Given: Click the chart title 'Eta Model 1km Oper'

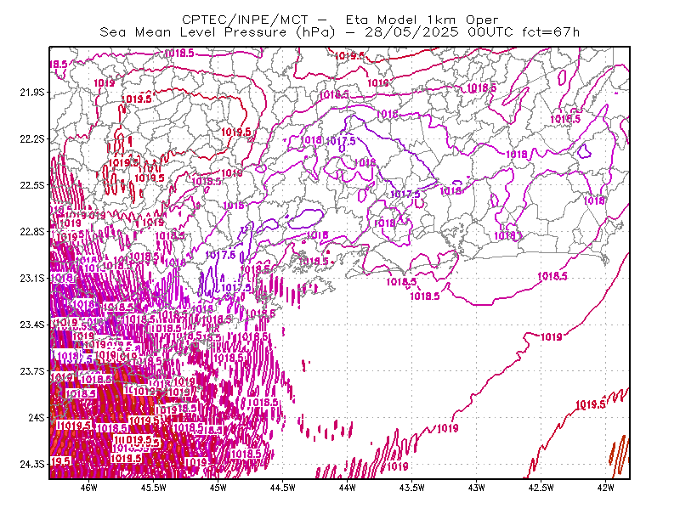Looking at the screenshot, I should (x=422, y=20).
